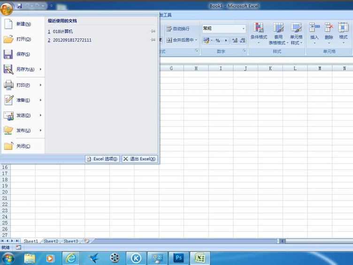Switch to Sheet1 tab
This screenshot has height=265, width=353.
31,241
